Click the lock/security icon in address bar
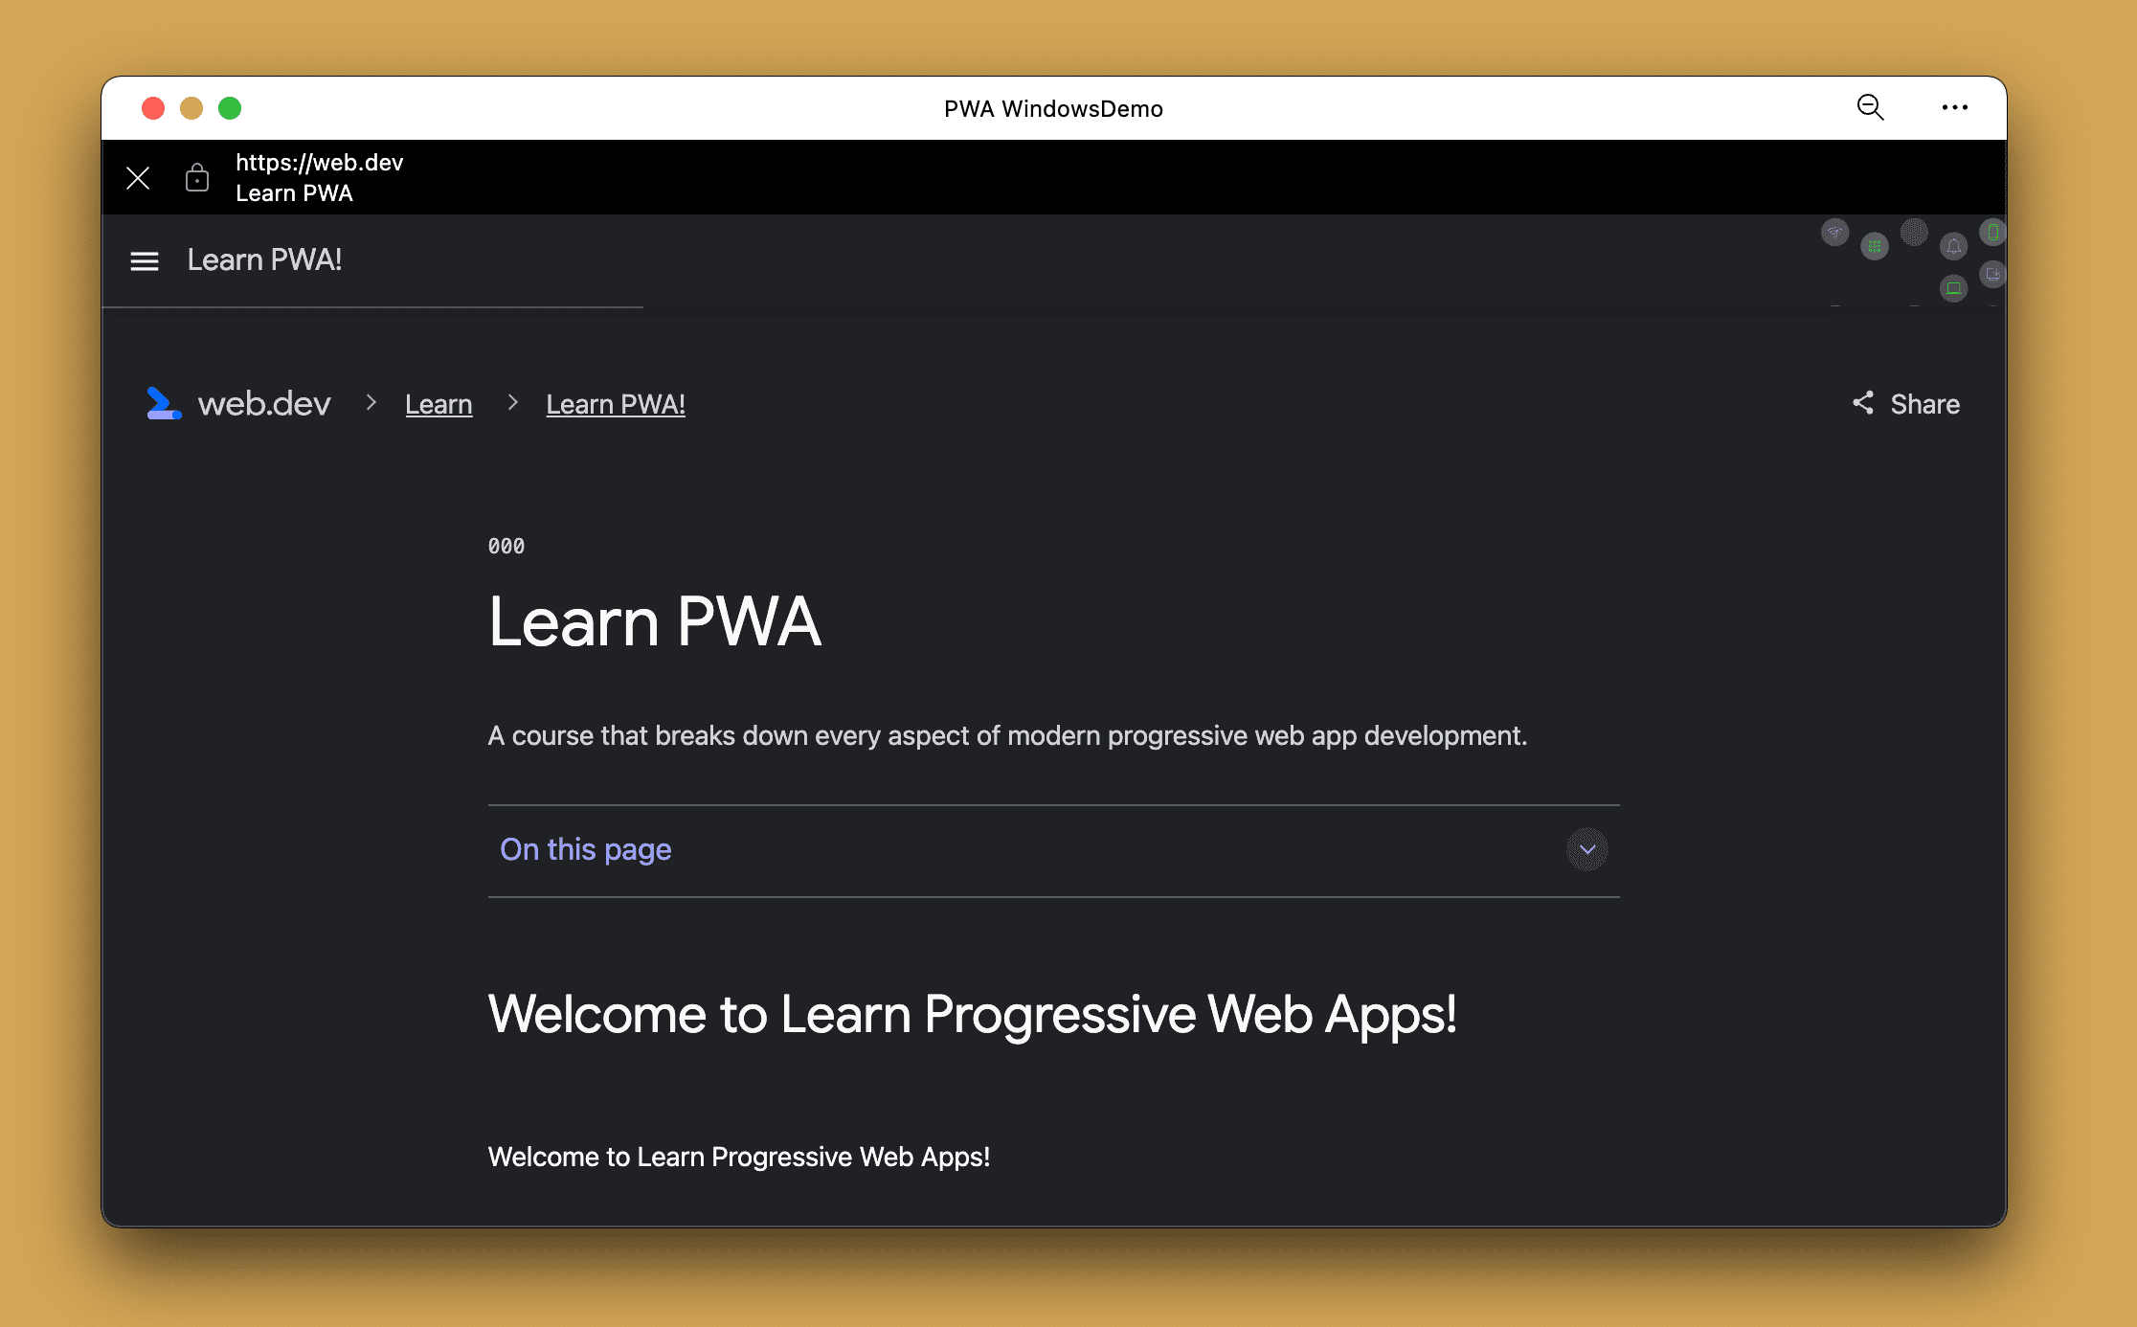This screenshot has width=2137, height=1327. [x=199, y=177]
